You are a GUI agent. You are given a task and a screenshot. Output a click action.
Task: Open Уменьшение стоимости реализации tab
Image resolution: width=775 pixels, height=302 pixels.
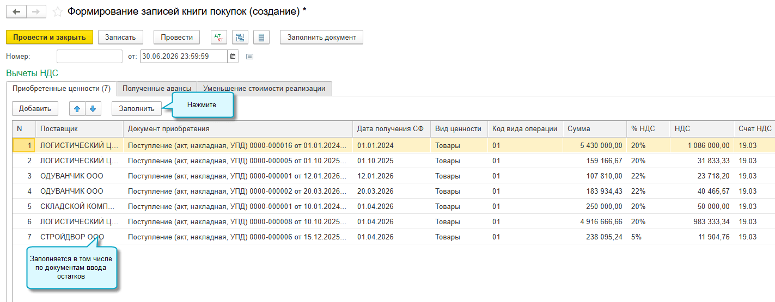(x=264, y=89)
